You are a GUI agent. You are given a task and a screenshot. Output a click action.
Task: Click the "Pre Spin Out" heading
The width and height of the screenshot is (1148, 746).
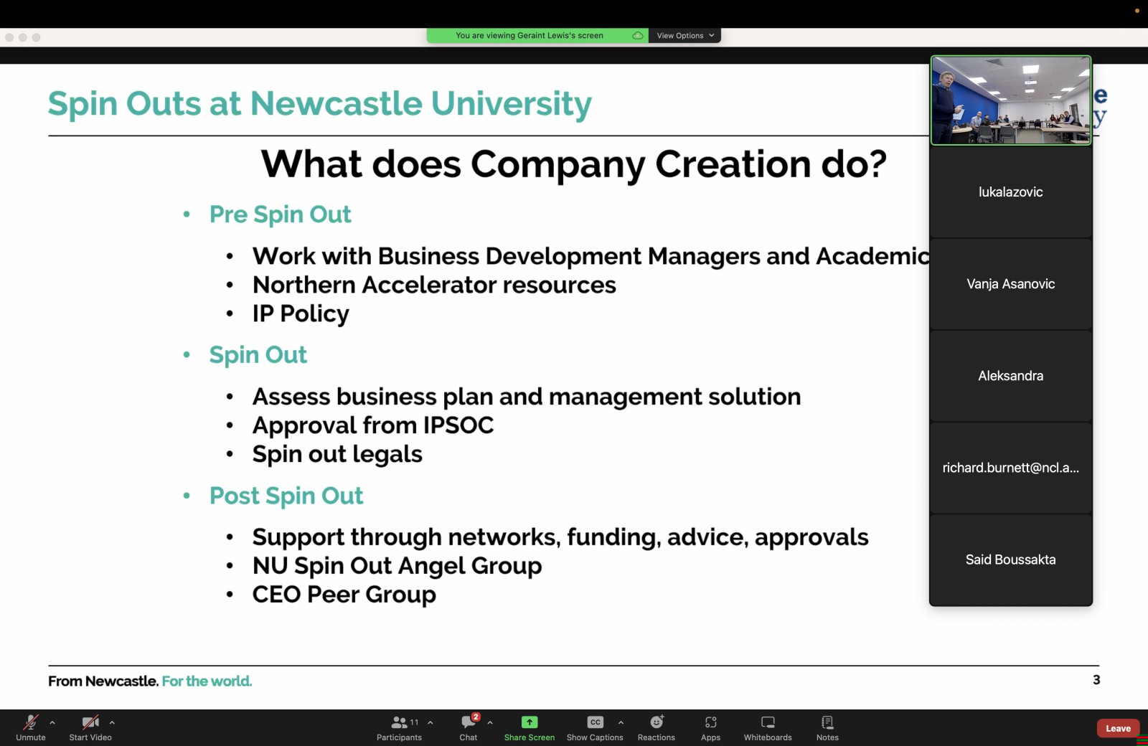click(x=280, y=214)
